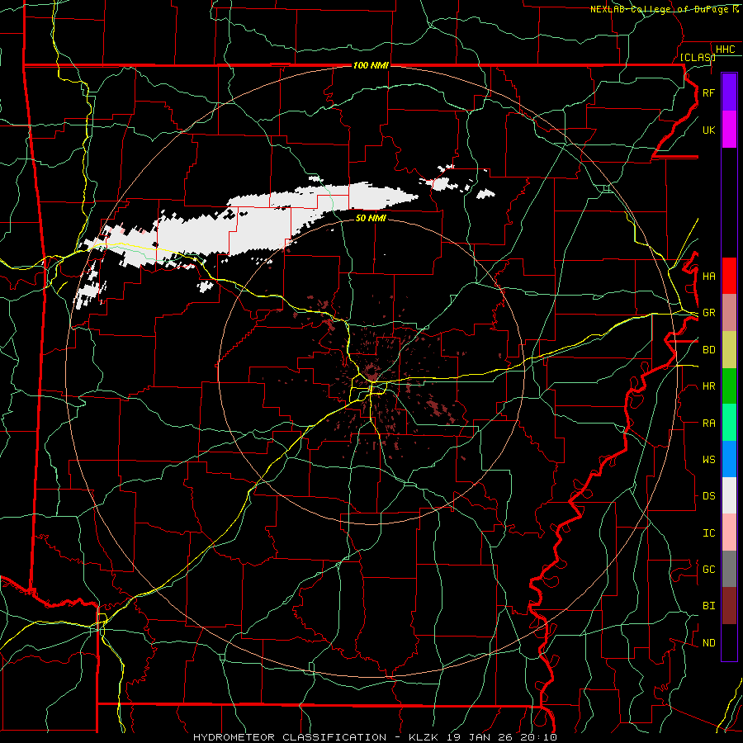
Task: Click the BI legend label
Action: 708,606
